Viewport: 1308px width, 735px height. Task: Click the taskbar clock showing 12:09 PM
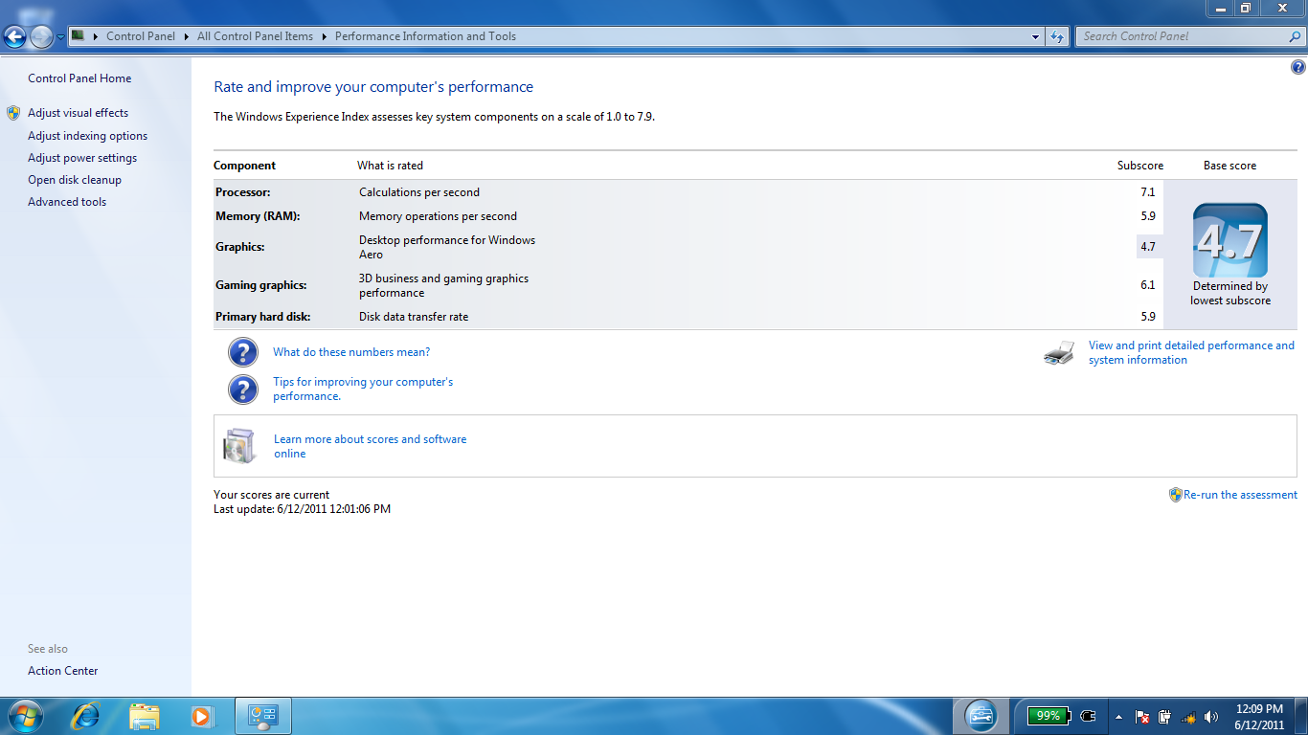point(1259,716)
